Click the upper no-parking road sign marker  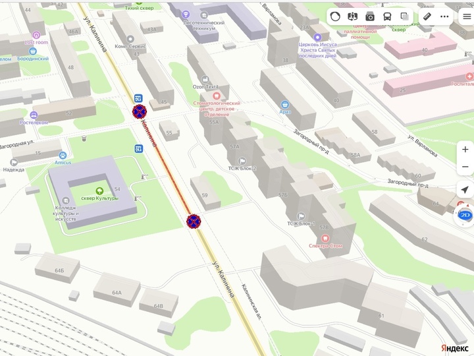click(140, 111)
